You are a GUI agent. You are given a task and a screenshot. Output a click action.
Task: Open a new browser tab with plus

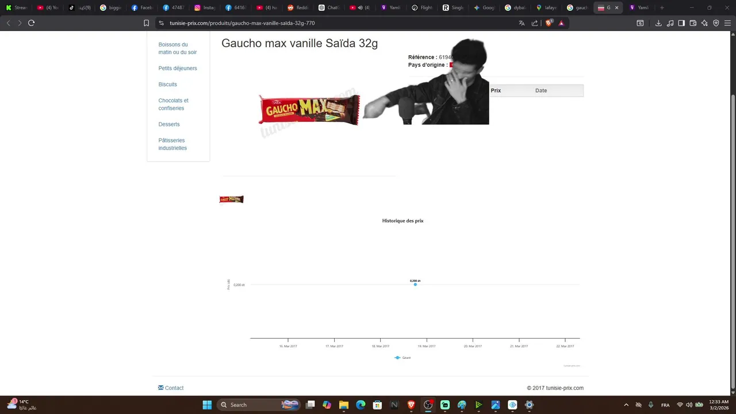[x=662, y=7]
